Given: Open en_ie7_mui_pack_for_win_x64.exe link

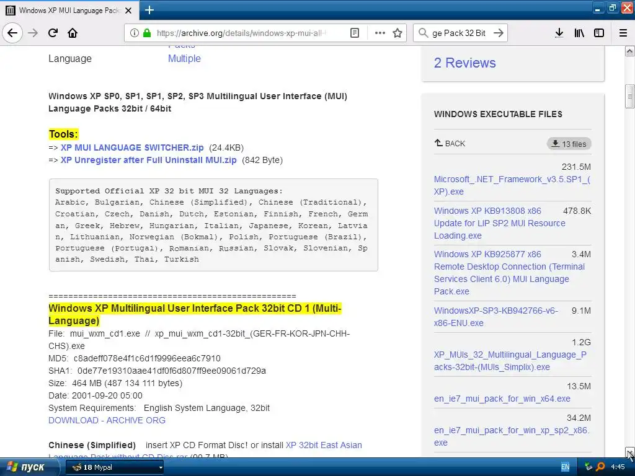Looking at the screenshot, I should [502, 399].
